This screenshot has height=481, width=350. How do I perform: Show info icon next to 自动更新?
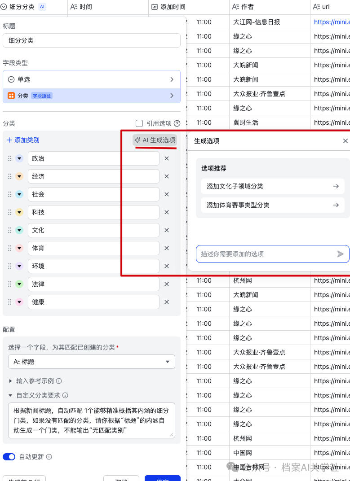(x=49, y=457)
